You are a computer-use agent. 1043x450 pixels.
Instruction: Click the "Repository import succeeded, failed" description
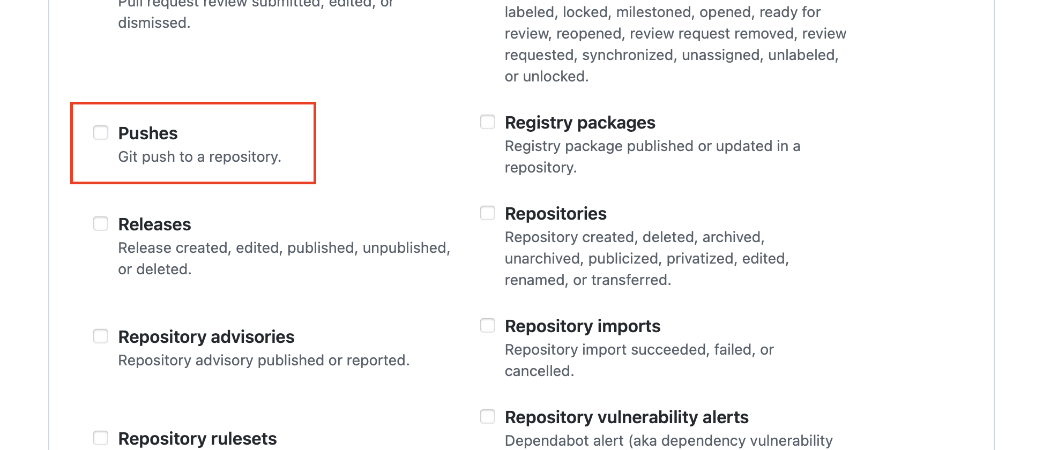pyautogui.click(x=639, y=350)
